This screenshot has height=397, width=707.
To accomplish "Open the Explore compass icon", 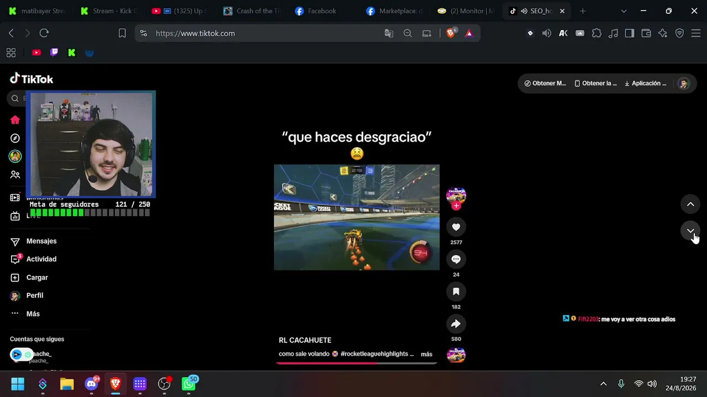I will 15,138.
